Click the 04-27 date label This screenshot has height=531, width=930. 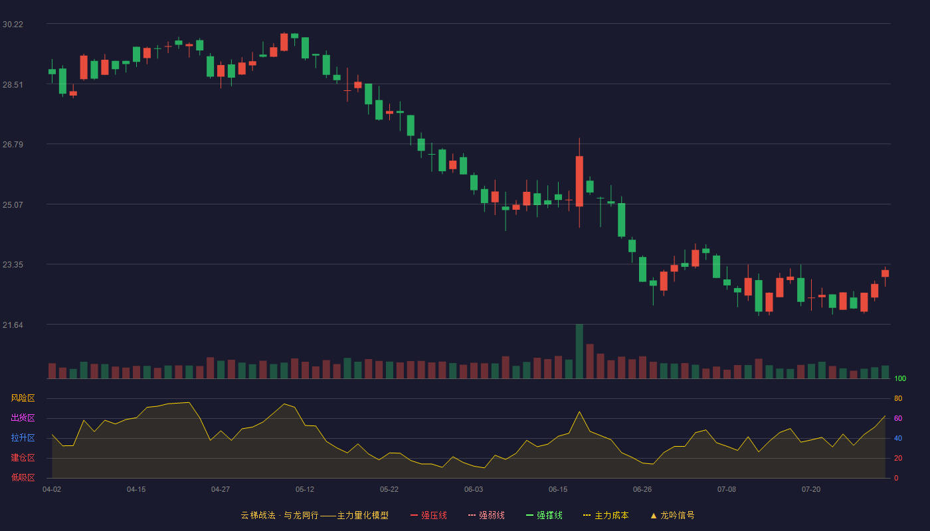pyautogui.click(x=221, y=489)
